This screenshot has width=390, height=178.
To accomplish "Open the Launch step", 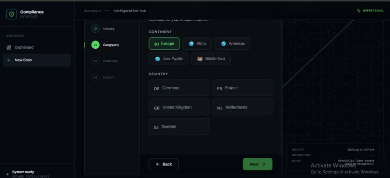I will tap(108, 77).
